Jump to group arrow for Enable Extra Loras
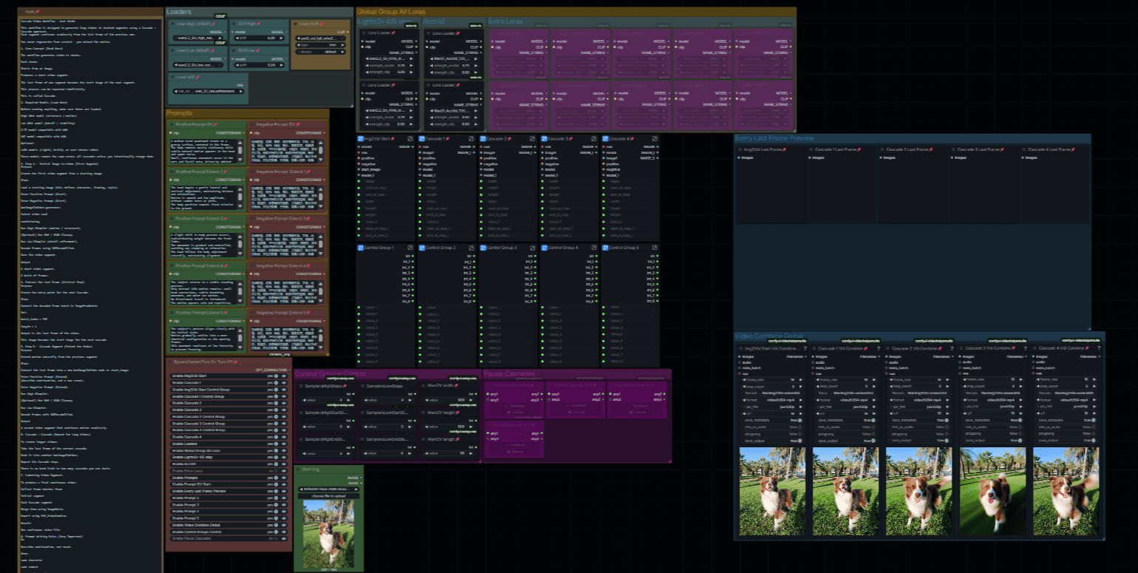Screen dimensions: 1138x573 pos(284,471)
